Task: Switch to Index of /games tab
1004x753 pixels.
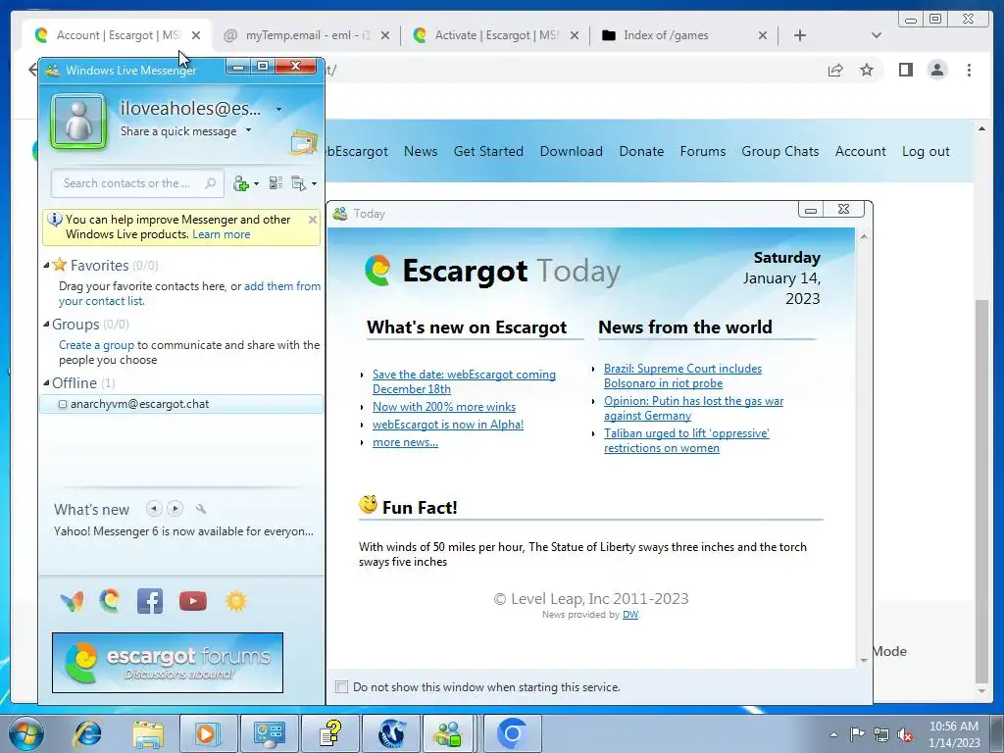Action: [684, 35]
